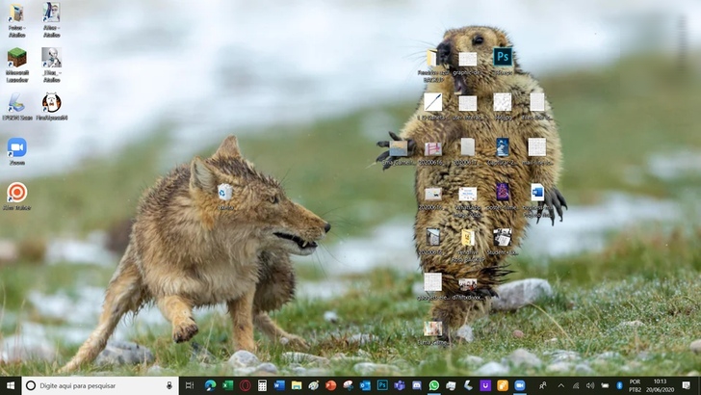Image resolution: width=701 pixels, height=395 pixels.
Task: Open the Zoom desktop shortcut
Action: [17, 147]
